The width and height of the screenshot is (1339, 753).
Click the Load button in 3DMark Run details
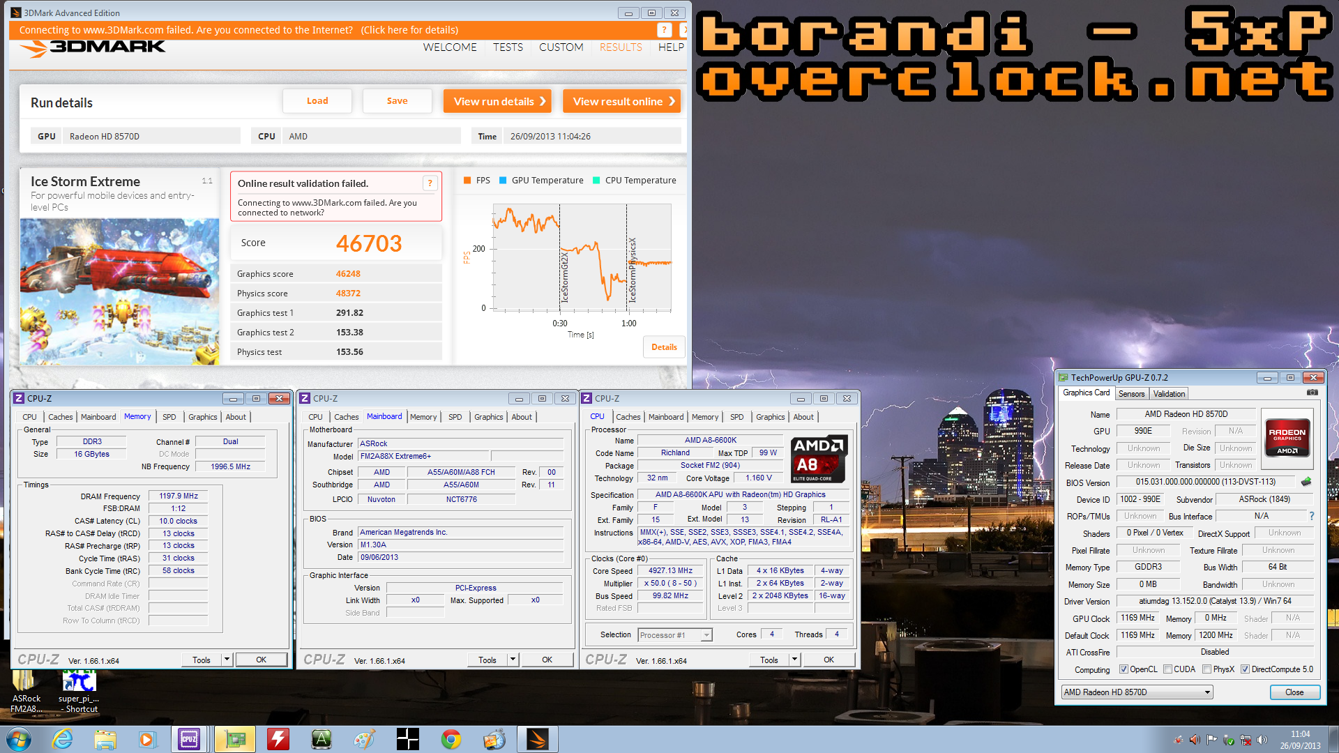click(x=317, y=101)
